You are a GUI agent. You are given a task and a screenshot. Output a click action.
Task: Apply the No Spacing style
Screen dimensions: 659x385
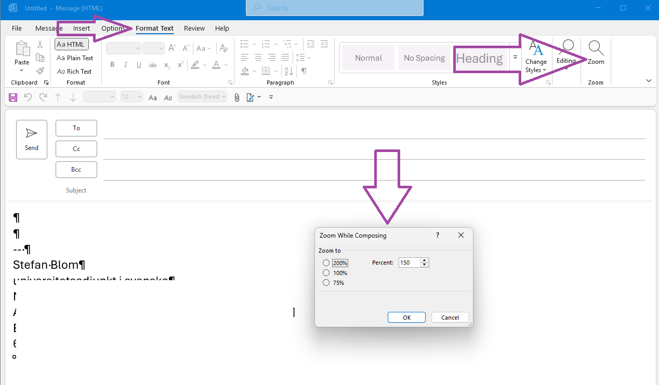coord(425,58)
